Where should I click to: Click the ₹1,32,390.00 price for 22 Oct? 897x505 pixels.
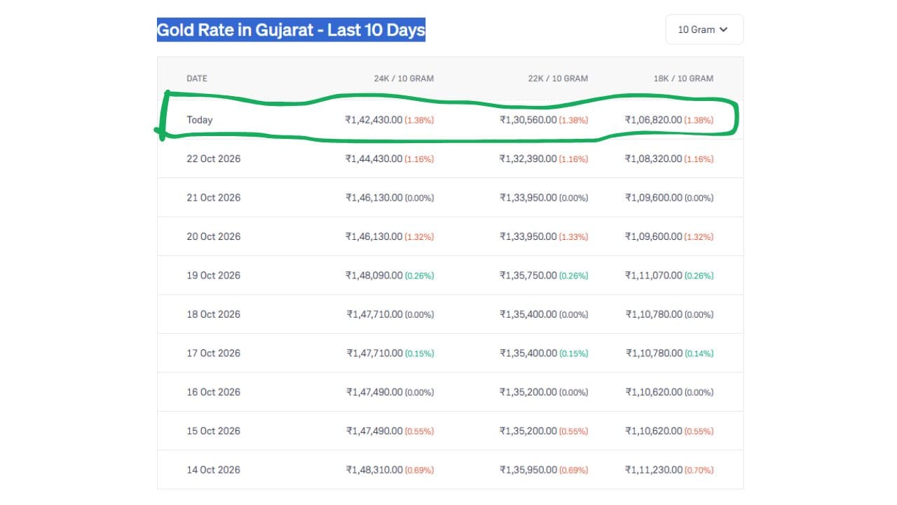click(528, 159)
